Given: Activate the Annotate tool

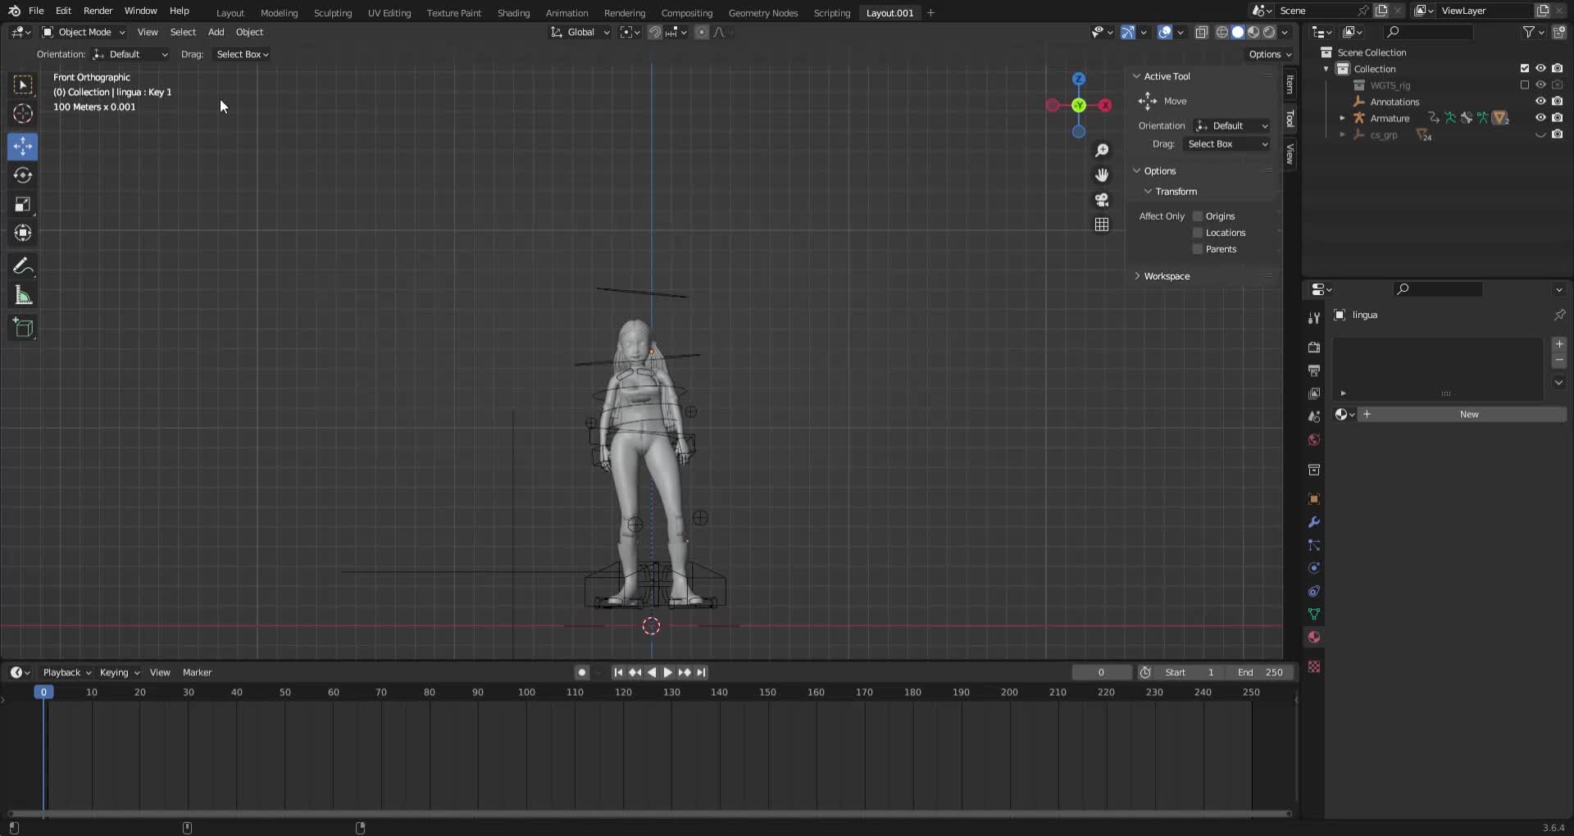Looking at the screenshot, I should coord(22,265).
